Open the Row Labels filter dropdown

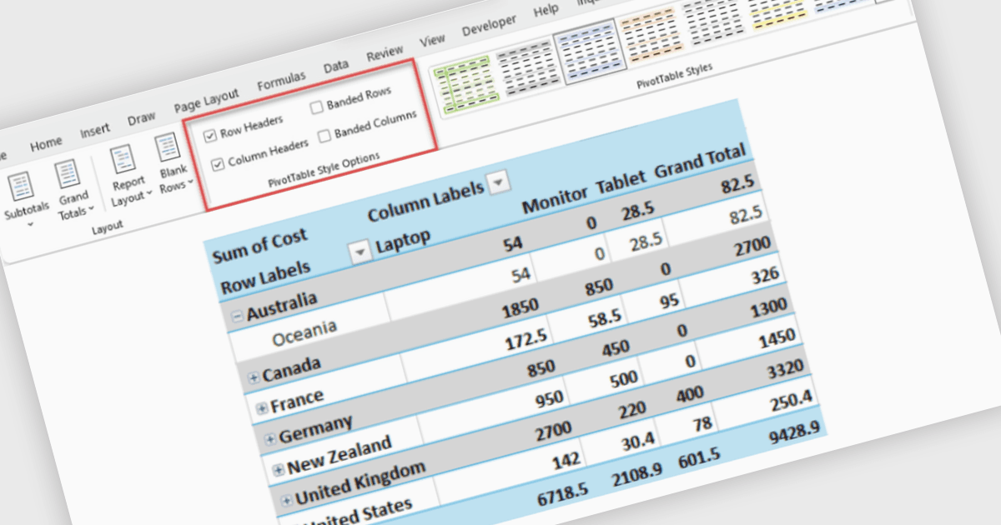pos(360,252)
